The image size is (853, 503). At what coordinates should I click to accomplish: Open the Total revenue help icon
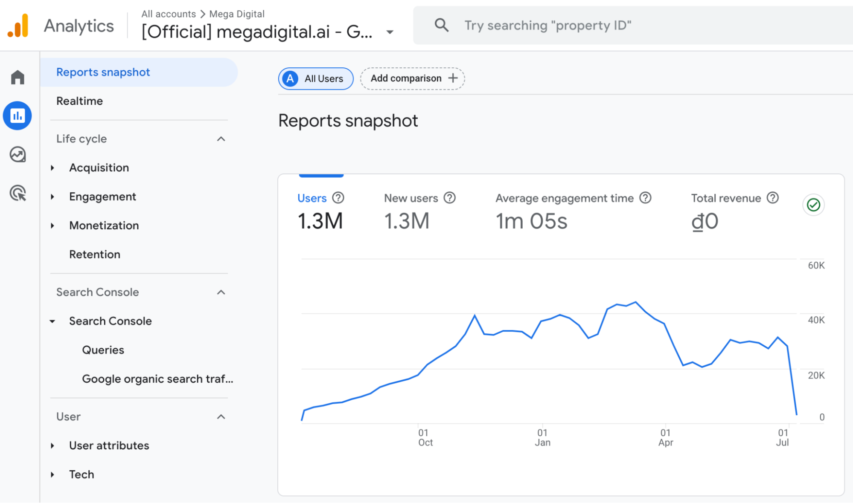[772, 198]
